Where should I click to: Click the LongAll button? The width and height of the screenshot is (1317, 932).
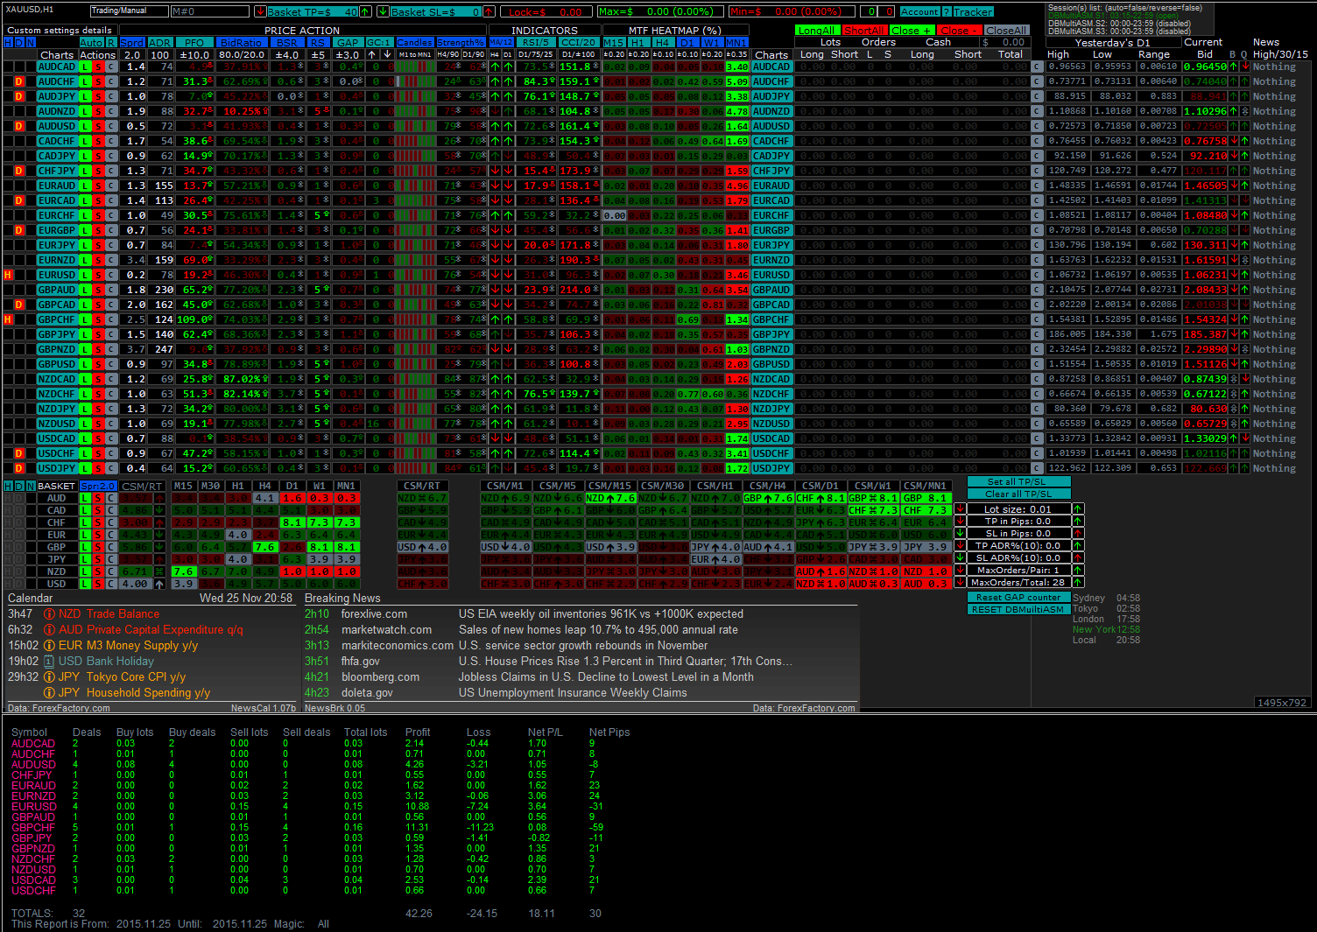tap(817, 30)
